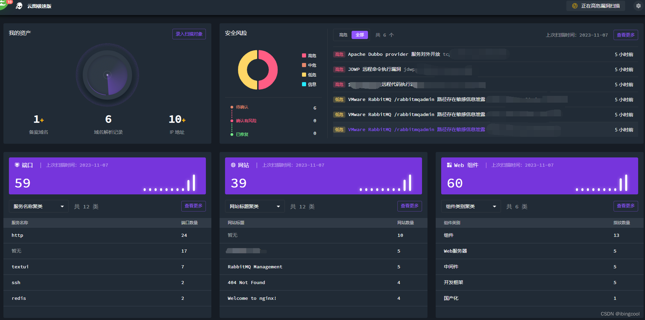Viewport: 645px width, 320px height.
Task: Open JDWP 远程命令执行漏洞 row
Action: pyautogui.click(x=486, y=69)
